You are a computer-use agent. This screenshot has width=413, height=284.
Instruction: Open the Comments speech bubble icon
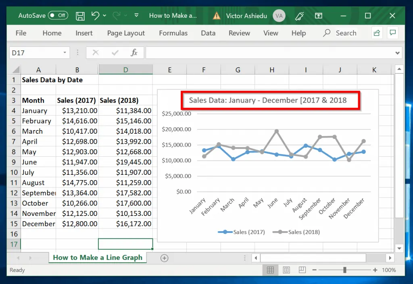392,33
